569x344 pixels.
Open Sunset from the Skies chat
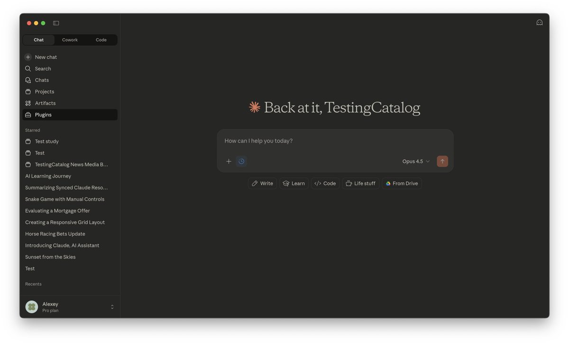coord(70,257)
